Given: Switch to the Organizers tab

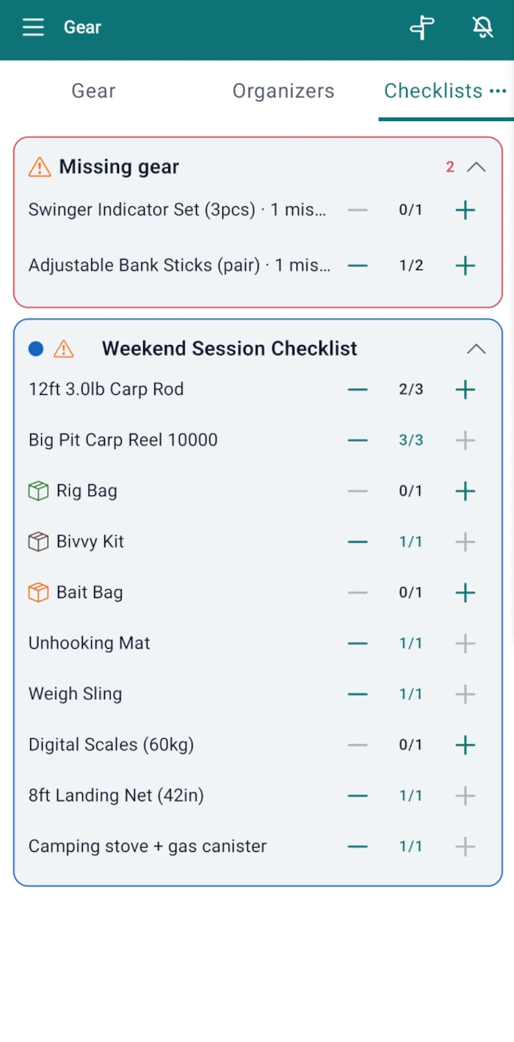Looking at the screenshot, I should tap(283, 91).
